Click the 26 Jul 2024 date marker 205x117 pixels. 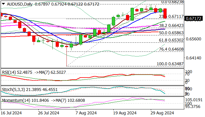[x=49, y=113]
